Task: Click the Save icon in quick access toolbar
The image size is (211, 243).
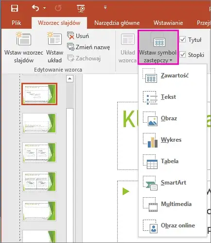Action: pyautogui.click(x=15, y=8)
